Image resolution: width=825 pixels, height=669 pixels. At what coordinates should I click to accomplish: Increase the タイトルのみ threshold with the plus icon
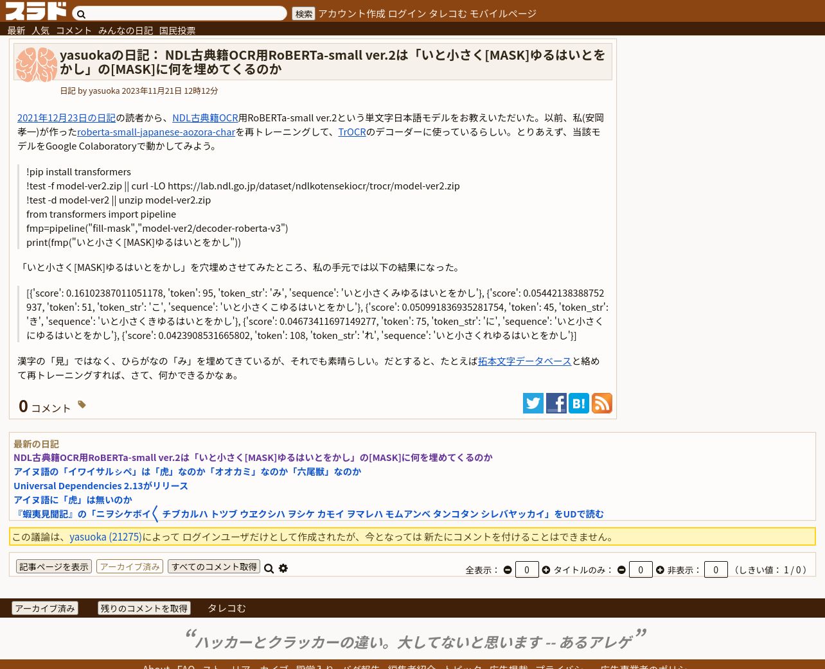660,569
